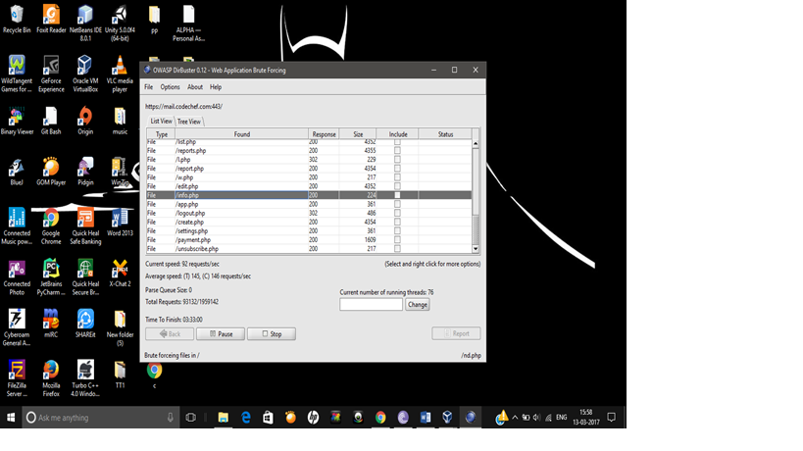This screenshot has height=451, width=803.
Task: Open the About menu in DirBuster
Action: click(x=194, y=87)
